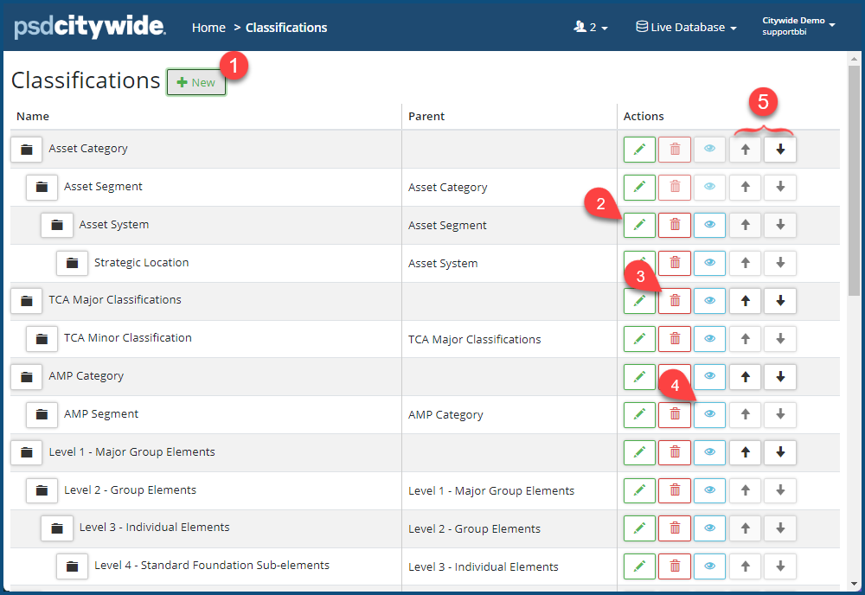Toggle visibility eye for Strategic Location
Viewport: 865px width, 595px height.
[709, 263]
